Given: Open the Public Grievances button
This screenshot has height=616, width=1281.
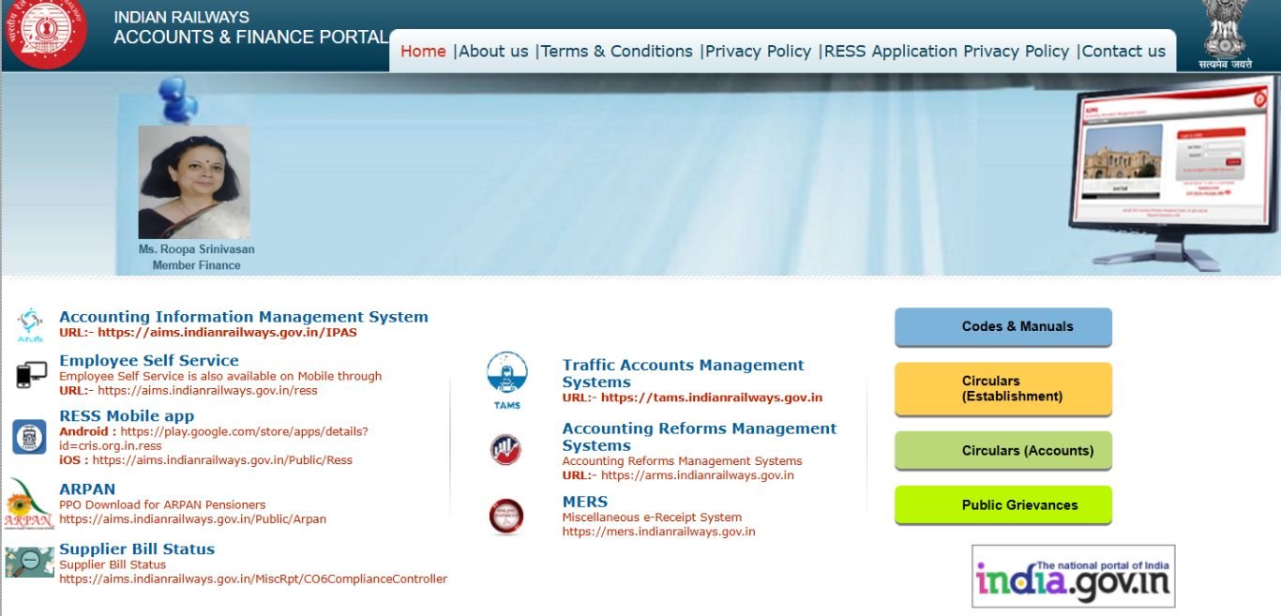Looking at the screenshot, I should 1002,505.
